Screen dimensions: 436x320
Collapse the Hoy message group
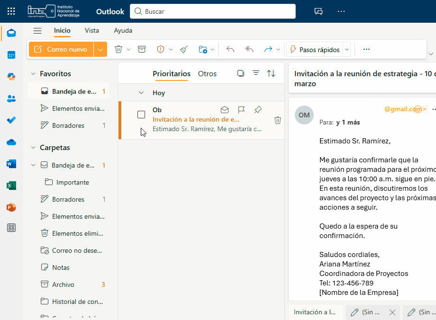click(141, 93)
